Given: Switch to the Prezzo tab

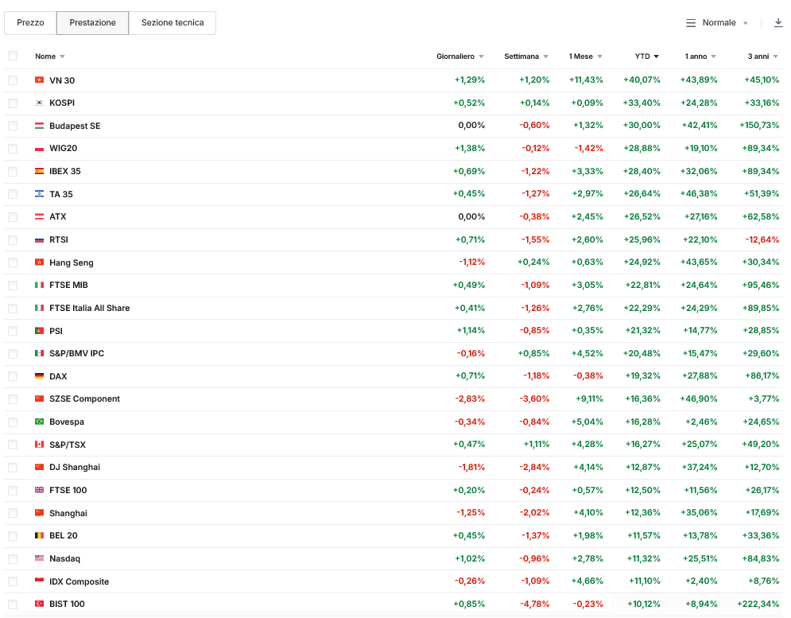Looking at the screenshot, I should 30,23.
